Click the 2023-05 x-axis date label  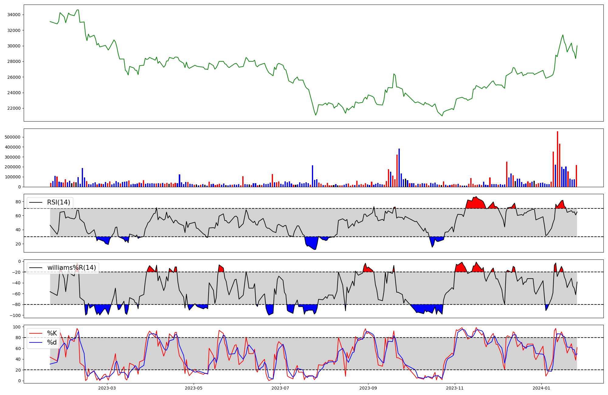194,388
